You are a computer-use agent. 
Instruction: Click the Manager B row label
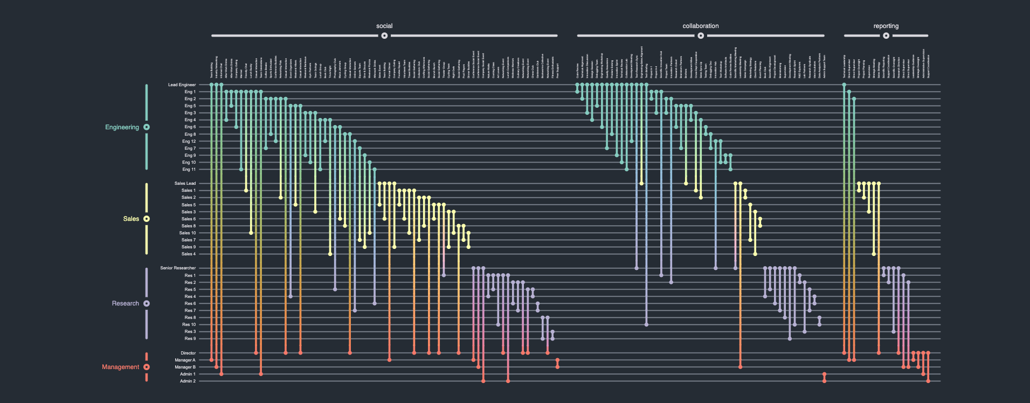pos(185,367)
